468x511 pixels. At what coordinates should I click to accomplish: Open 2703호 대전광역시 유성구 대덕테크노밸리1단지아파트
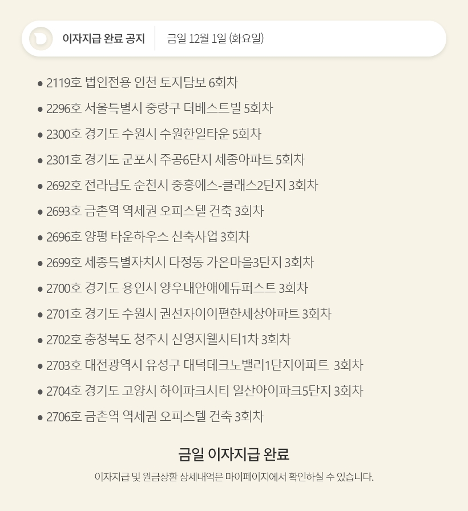(x=204, y=365)
